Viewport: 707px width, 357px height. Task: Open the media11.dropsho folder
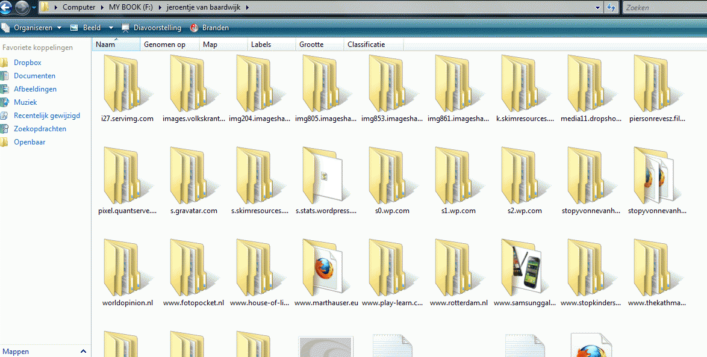[x=591, y=89]
